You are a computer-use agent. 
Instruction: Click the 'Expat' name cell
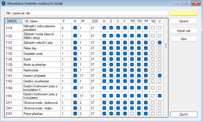click(x=42, y=59)
